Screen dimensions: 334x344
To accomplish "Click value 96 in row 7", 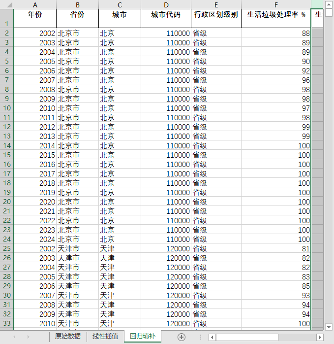I will (276, 80).
